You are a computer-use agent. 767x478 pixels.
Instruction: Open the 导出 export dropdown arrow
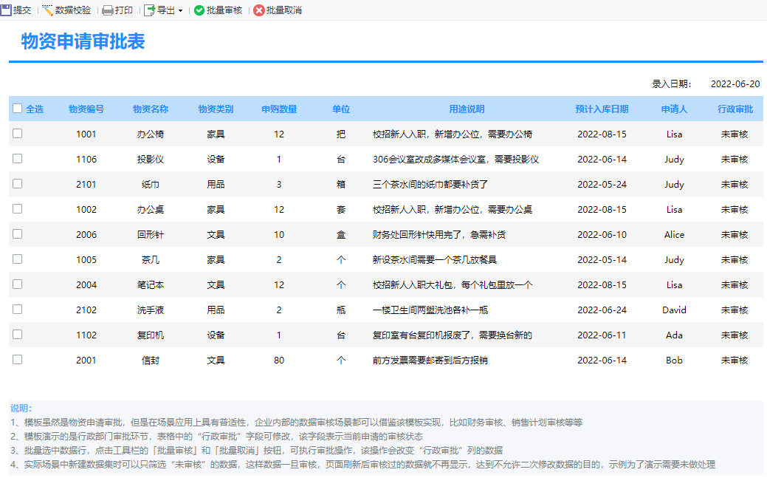tap(180, 11)
